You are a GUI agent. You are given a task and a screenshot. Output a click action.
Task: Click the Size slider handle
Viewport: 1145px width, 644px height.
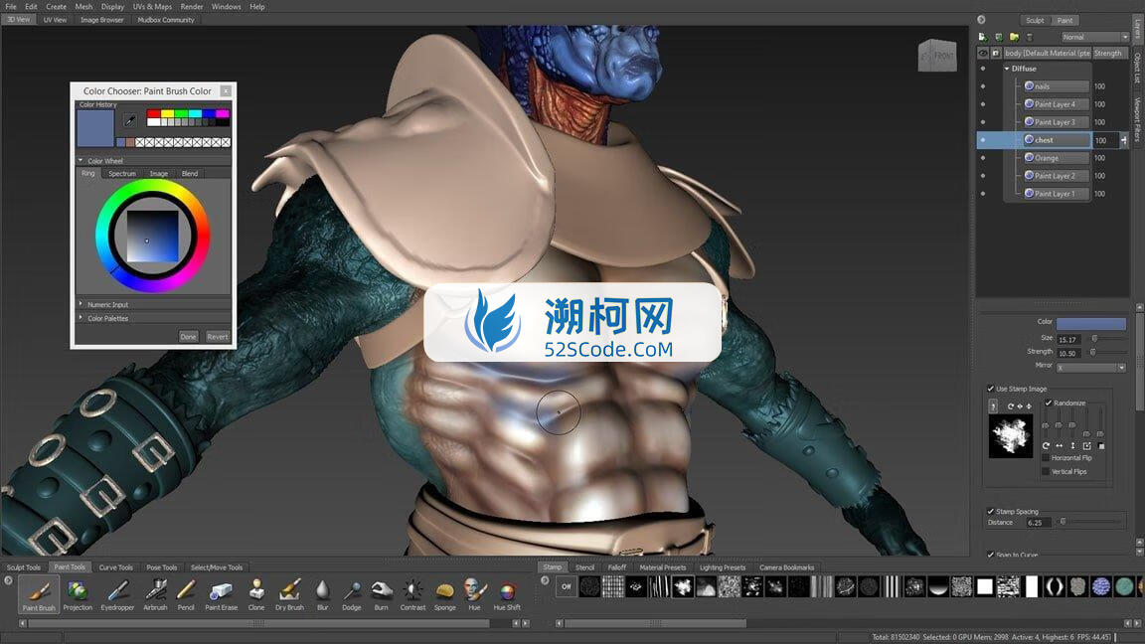[x=1094, y=339]
